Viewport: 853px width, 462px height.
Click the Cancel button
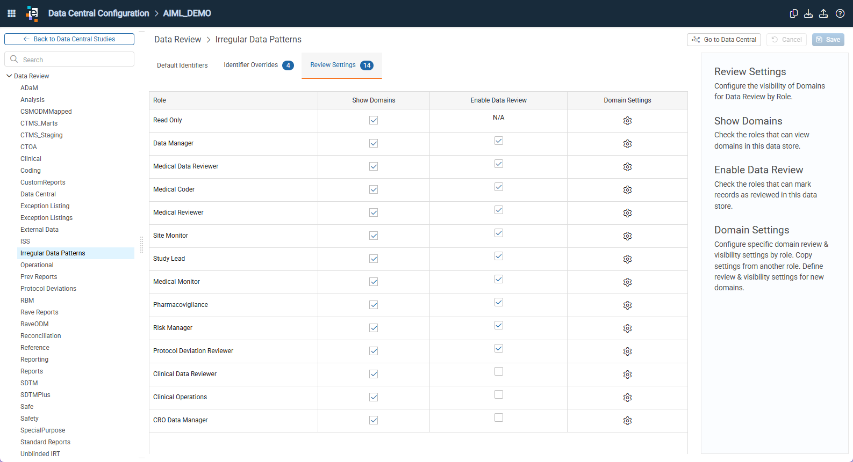pyautogui.click(x=786, y=40)
